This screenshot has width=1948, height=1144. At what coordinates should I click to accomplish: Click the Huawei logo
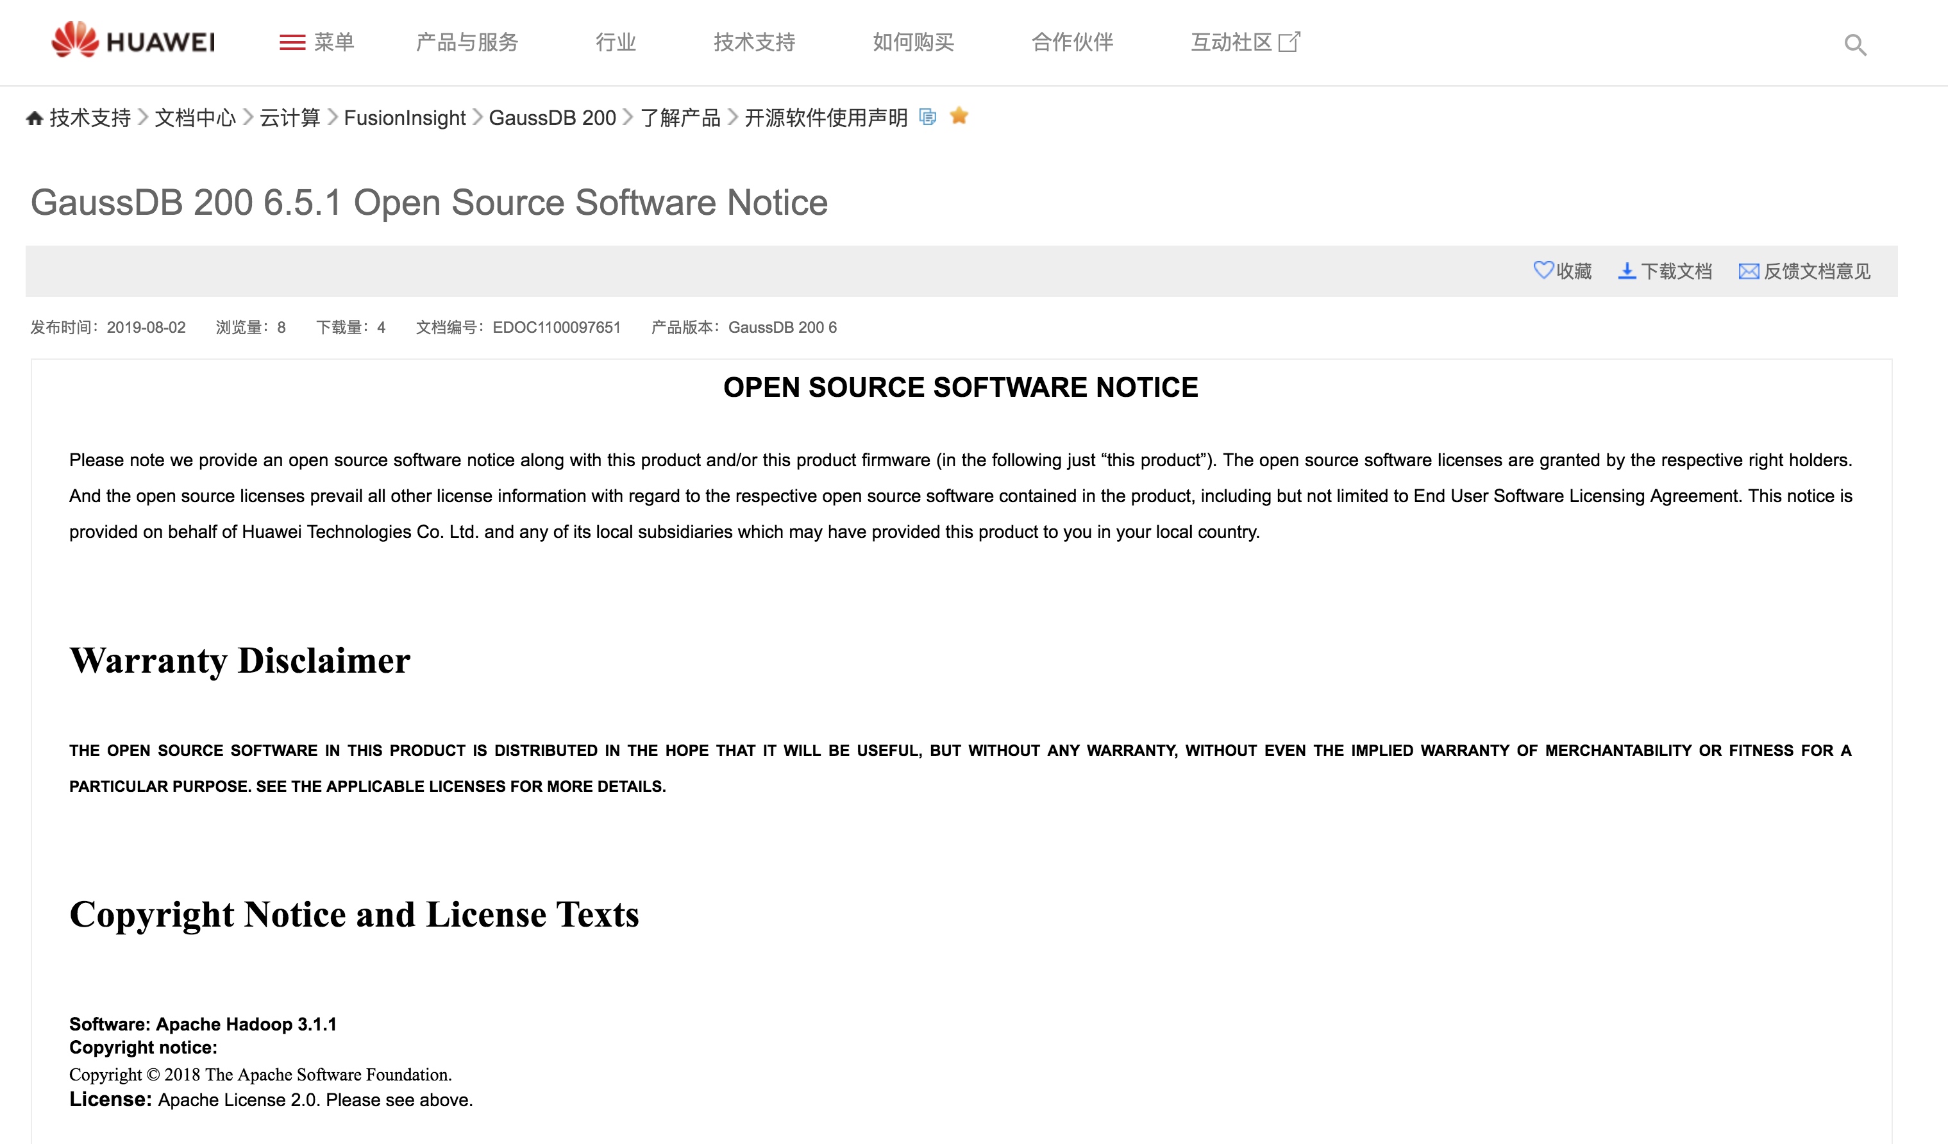[133, 40]
